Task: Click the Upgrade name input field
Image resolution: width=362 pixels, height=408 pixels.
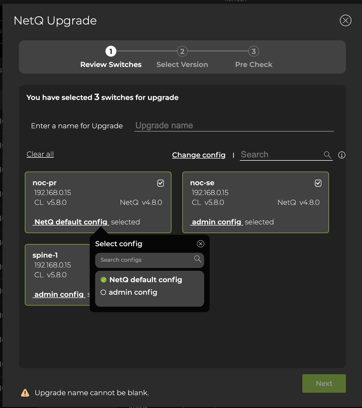Action: (234, 126)
